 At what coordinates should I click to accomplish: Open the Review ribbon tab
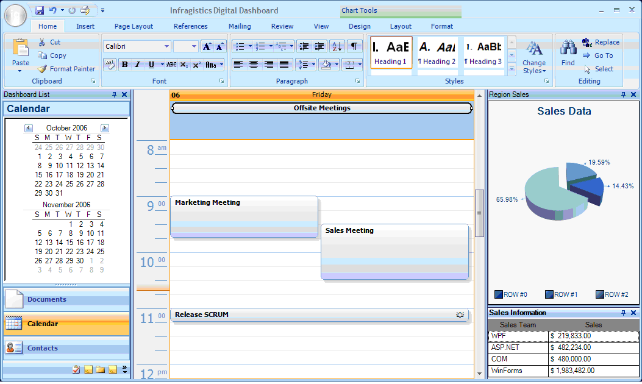tap(282, 26)
